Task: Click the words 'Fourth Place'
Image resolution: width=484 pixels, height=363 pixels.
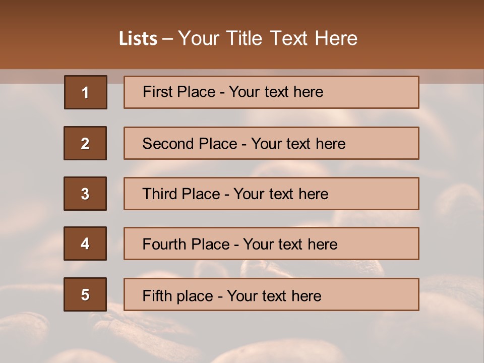Action: tap(186, 244)
